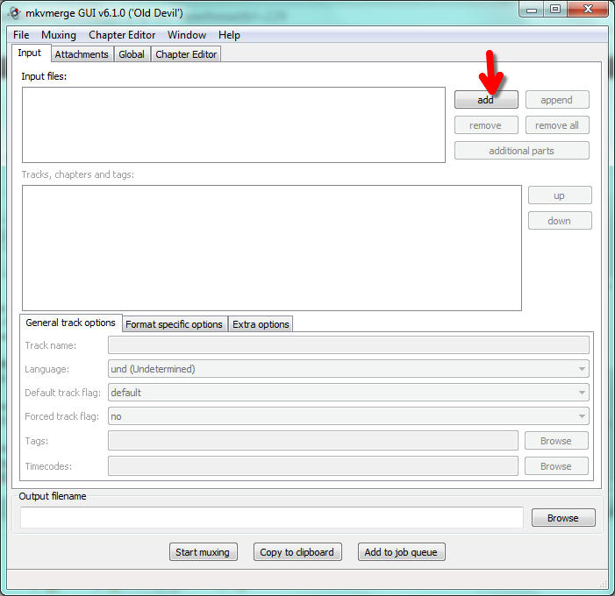Image resolution: width=615 pixels, height=596 pixels.
Task: Select the General track options tab
Action: [x=70, y=323]
